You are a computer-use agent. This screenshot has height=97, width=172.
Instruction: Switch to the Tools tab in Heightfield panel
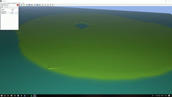click(2, 7)
